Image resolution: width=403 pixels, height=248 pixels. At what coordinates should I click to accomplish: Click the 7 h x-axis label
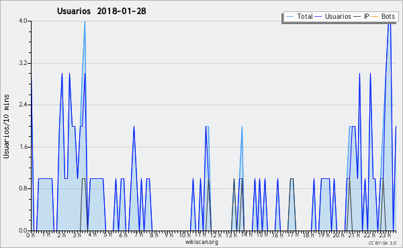point(138,235)
